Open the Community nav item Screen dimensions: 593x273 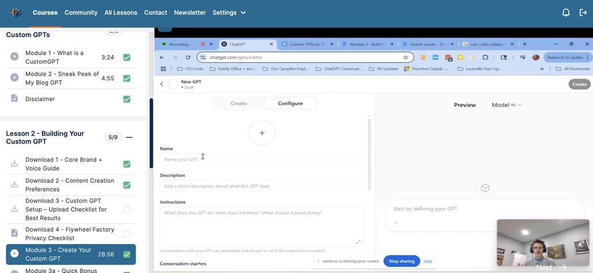tap(81, 13)
